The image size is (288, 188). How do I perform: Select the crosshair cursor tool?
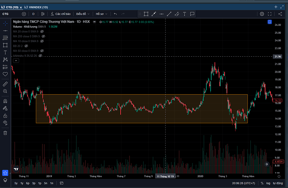tap(5, 23)
